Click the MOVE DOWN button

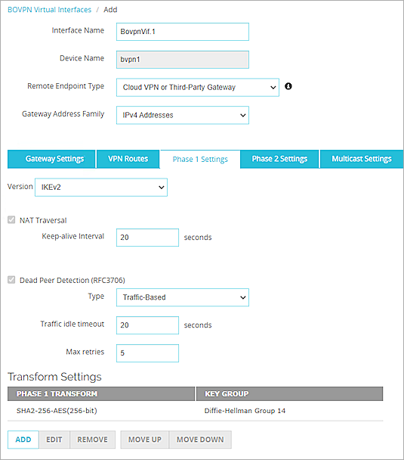(x=200, y=440)
